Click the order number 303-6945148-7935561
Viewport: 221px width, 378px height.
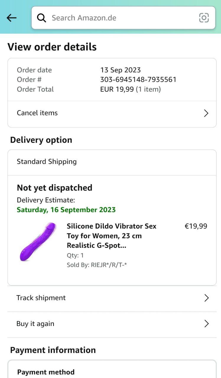pos(138,79)
